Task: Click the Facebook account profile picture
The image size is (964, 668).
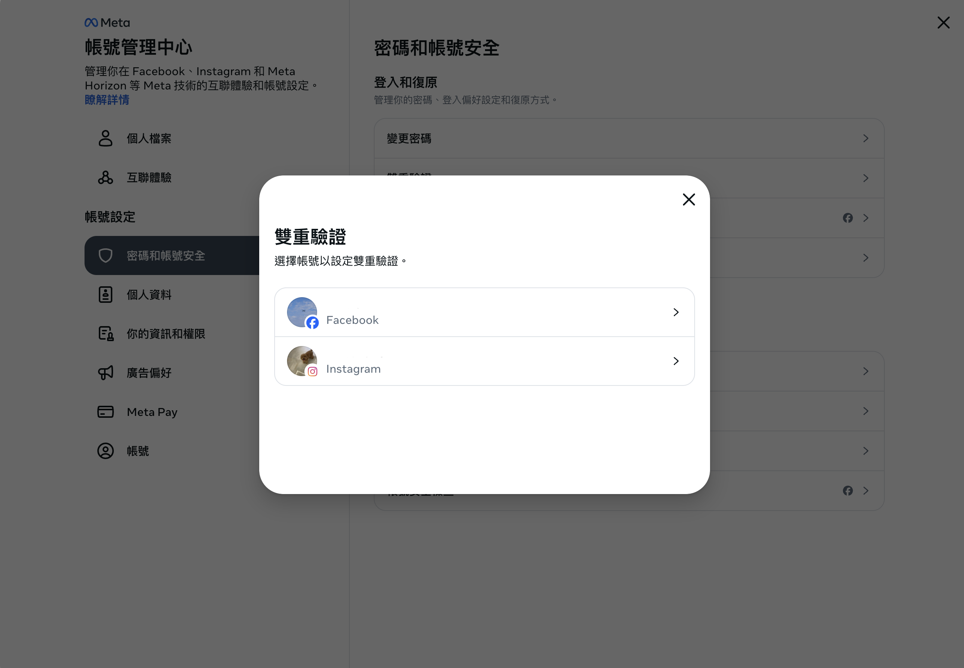Action: coord(302,312)
